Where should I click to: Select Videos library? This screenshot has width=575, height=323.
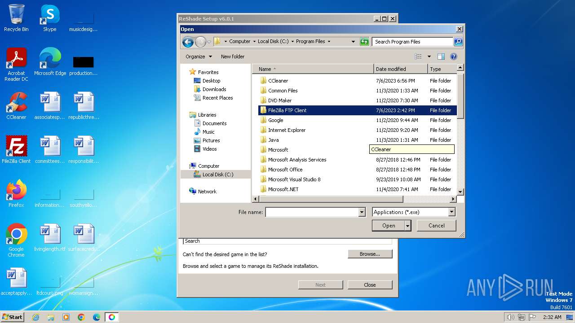tap(209, 149)
